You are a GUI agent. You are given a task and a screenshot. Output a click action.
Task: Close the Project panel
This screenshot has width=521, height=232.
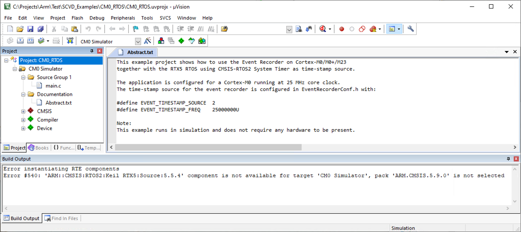(100, 51)
